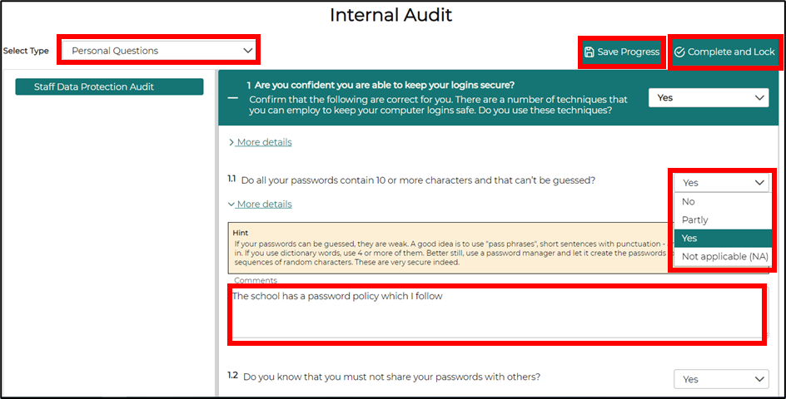Open the question 1 answer dropdown

tap(709, 97)
